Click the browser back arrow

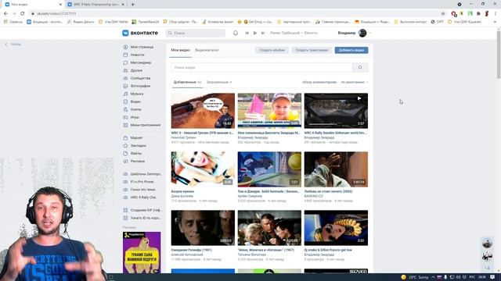point(5,14)
